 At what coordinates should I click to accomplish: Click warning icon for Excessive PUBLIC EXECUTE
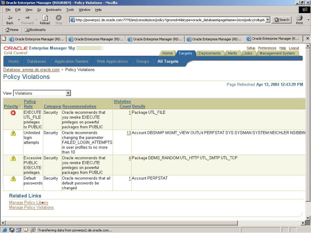coord(13,158)
